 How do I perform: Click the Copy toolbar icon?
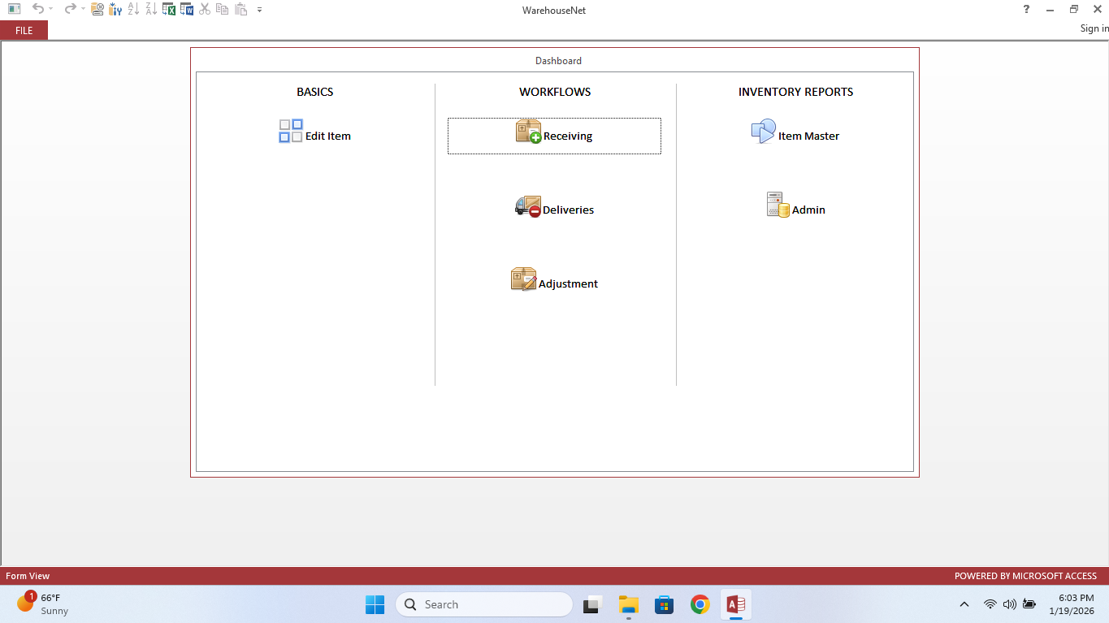click(x=222, y=9)
